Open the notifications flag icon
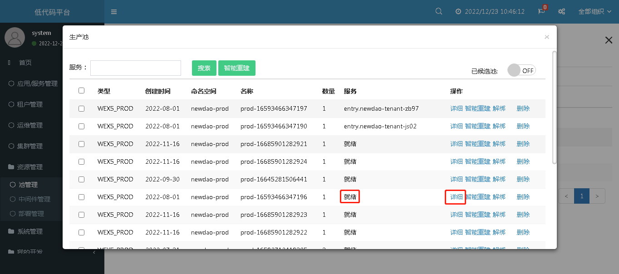 coord(541,12)
